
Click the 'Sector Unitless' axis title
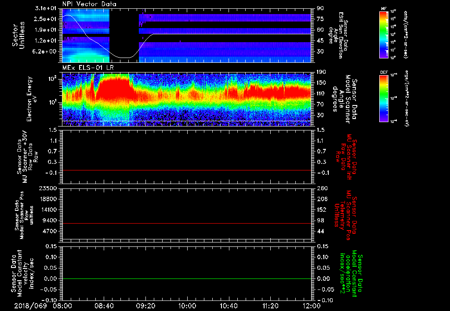(x=18, y=35)
